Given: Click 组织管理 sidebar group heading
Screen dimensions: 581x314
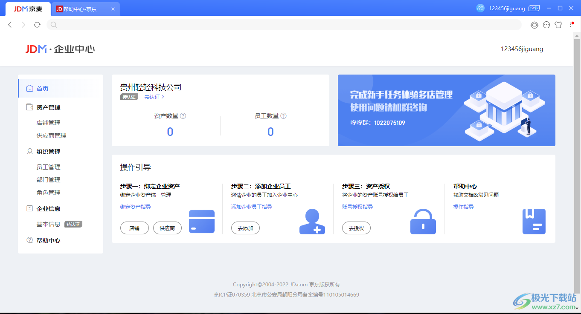Looking at the screenshot, I should pyautogui.click(x=49, y=152).
